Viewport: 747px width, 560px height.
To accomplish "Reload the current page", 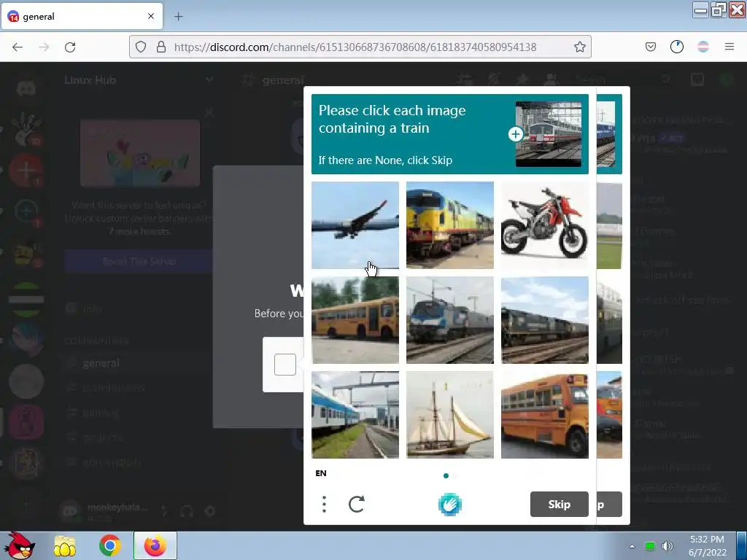I will (70, 47).
